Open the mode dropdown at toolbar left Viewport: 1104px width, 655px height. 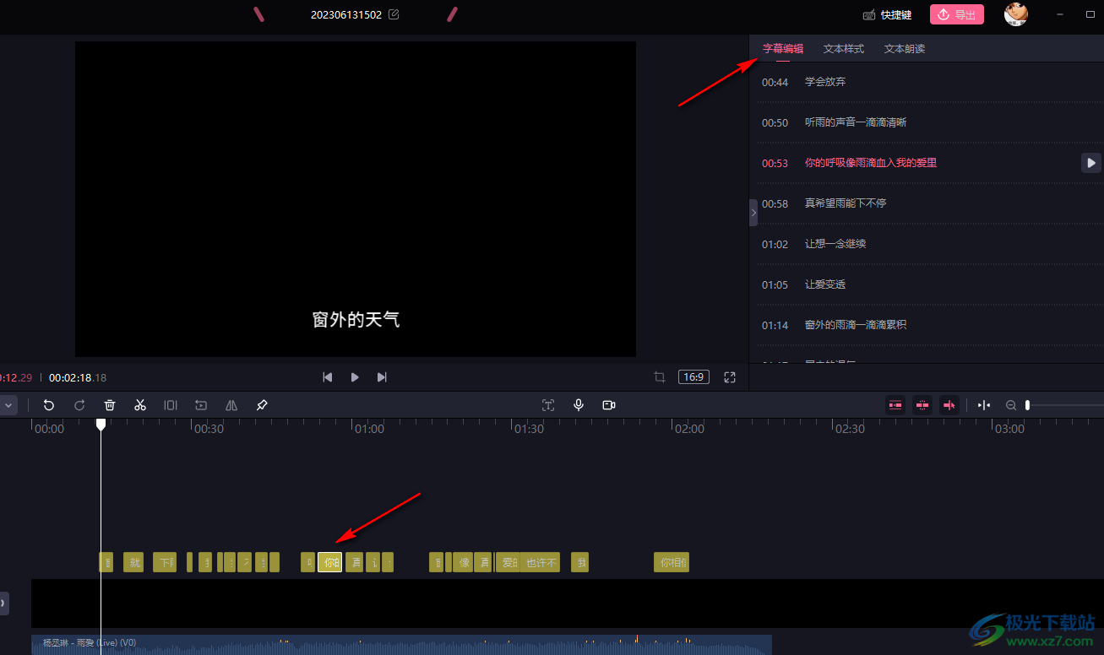(x=8, y=405)
